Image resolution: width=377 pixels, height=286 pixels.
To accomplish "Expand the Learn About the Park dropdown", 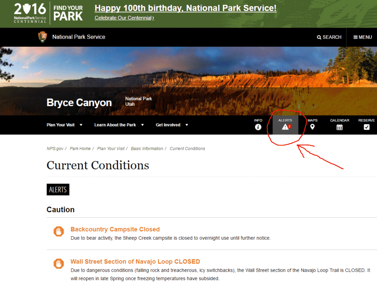I will pyautogui.click(x=119, y=125).
